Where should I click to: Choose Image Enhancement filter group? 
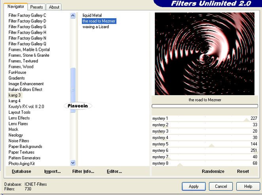coord(26,84)
